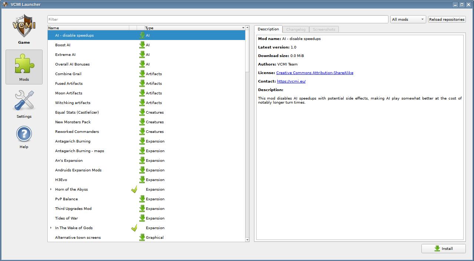
Task: Toggle the Horn of the Abyss checkmark
Action: [x=134, y=189]
